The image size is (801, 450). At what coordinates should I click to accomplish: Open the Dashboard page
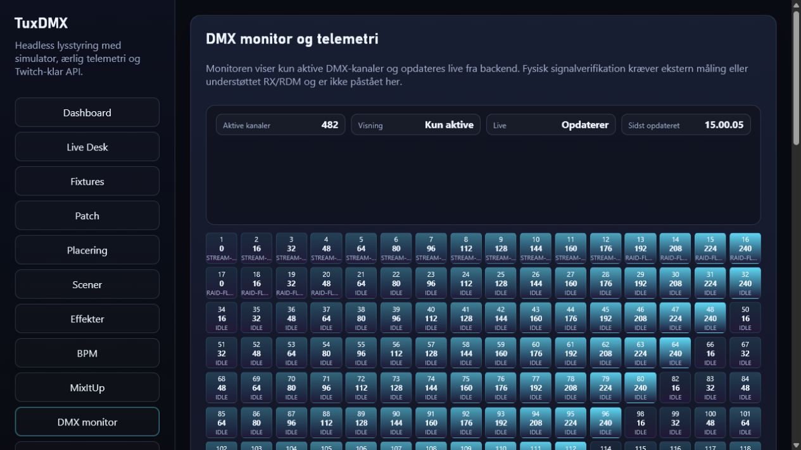click(87, 113)
